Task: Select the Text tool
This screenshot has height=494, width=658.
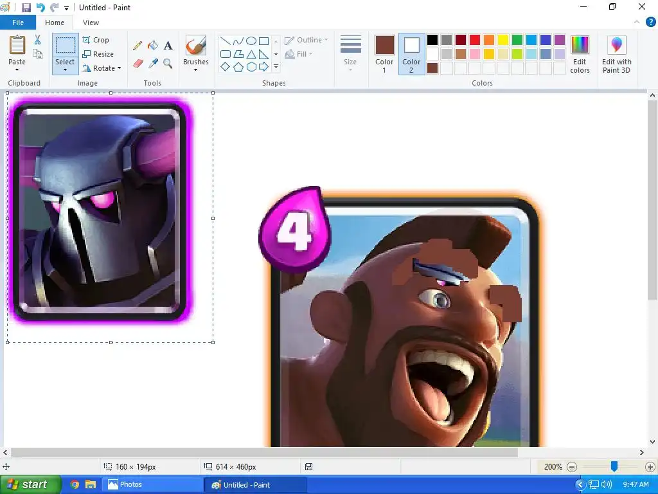Action: tap(168, 46)
